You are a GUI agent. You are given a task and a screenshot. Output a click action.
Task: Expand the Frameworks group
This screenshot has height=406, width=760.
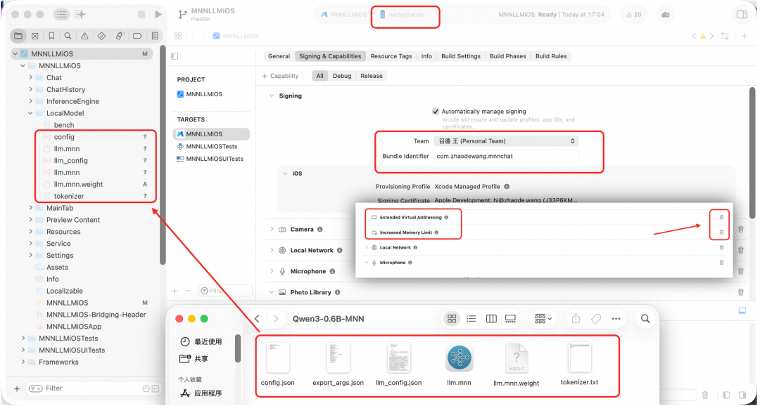click(23, 362)
